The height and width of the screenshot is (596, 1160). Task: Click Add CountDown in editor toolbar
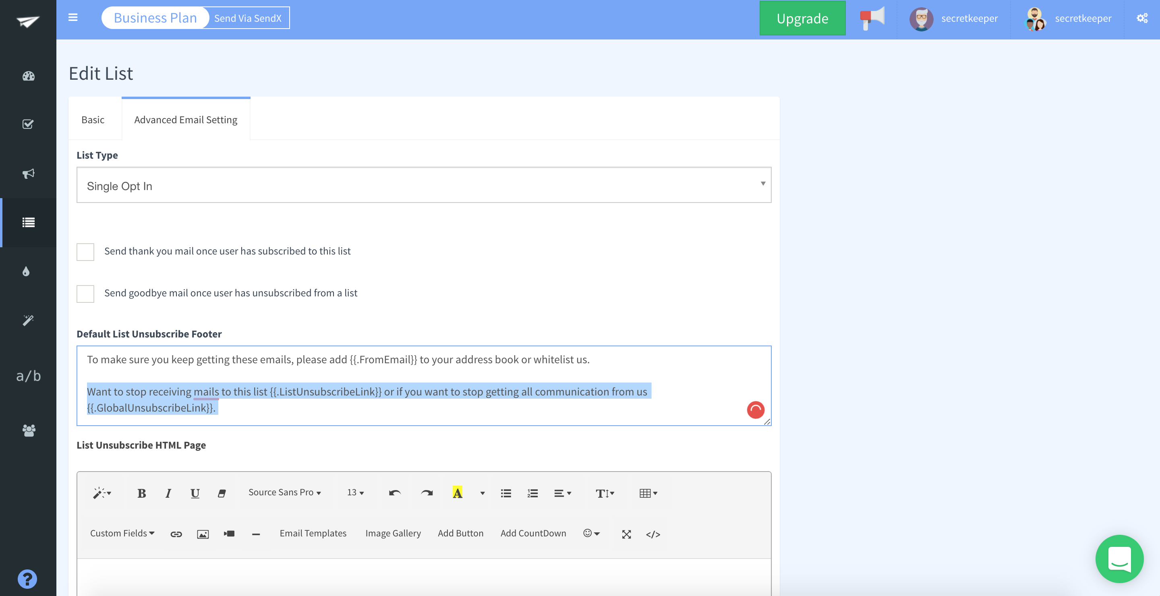533,534
